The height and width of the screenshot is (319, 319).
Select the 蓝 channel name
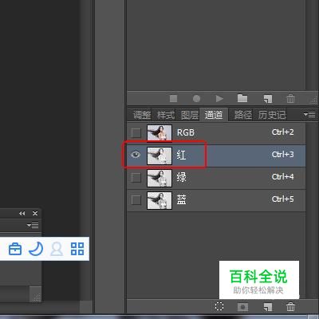(x=181, y=199)
